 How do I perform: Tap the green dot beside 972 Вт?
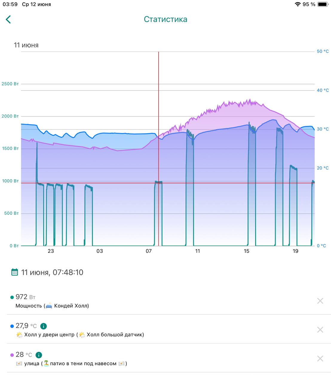tap(12, 297)
